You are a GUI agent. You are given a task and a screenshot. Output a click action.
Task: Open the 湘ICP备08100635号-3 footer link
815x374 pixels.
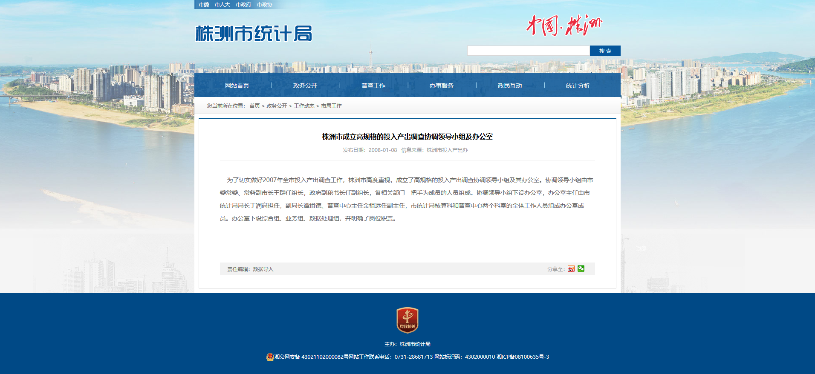[523, 357]
